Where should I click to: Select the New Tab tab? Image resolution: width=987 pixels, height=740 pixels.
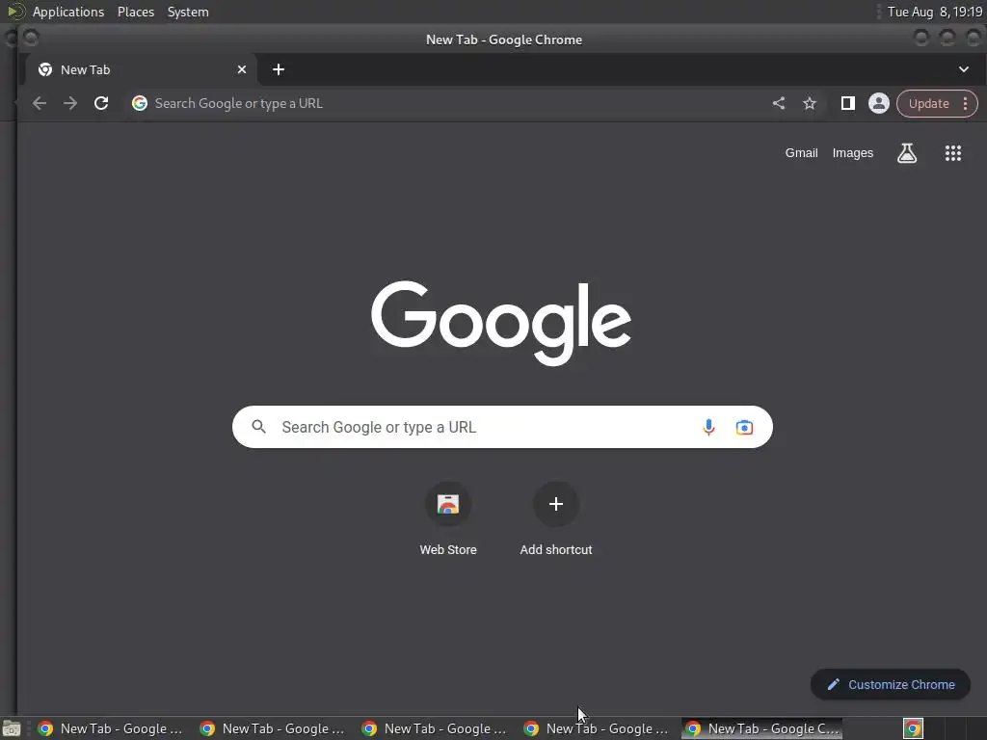[x=140, y=69]
